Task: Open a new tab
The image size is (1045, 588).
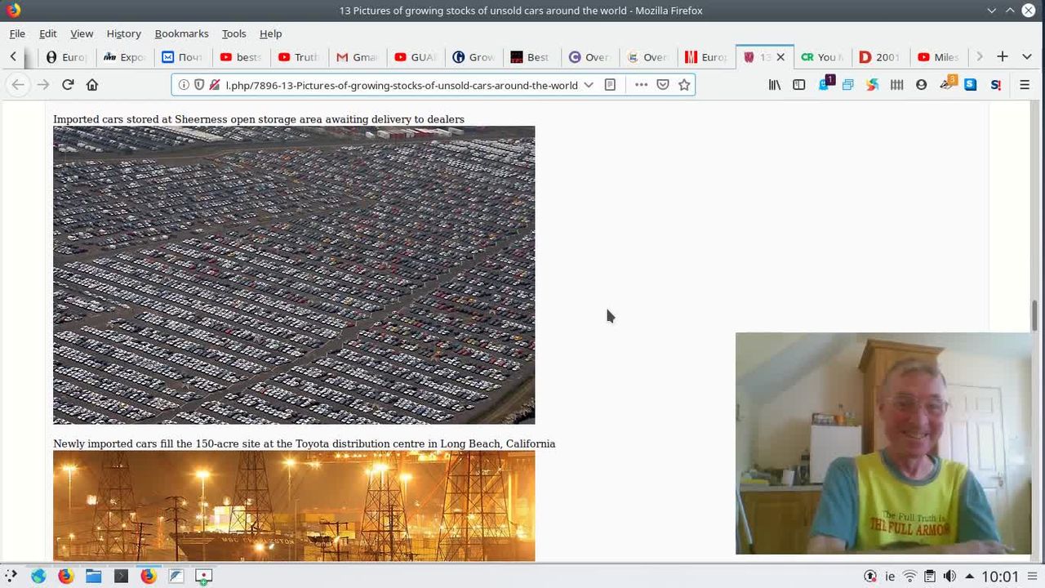Action: [1003, 57]
